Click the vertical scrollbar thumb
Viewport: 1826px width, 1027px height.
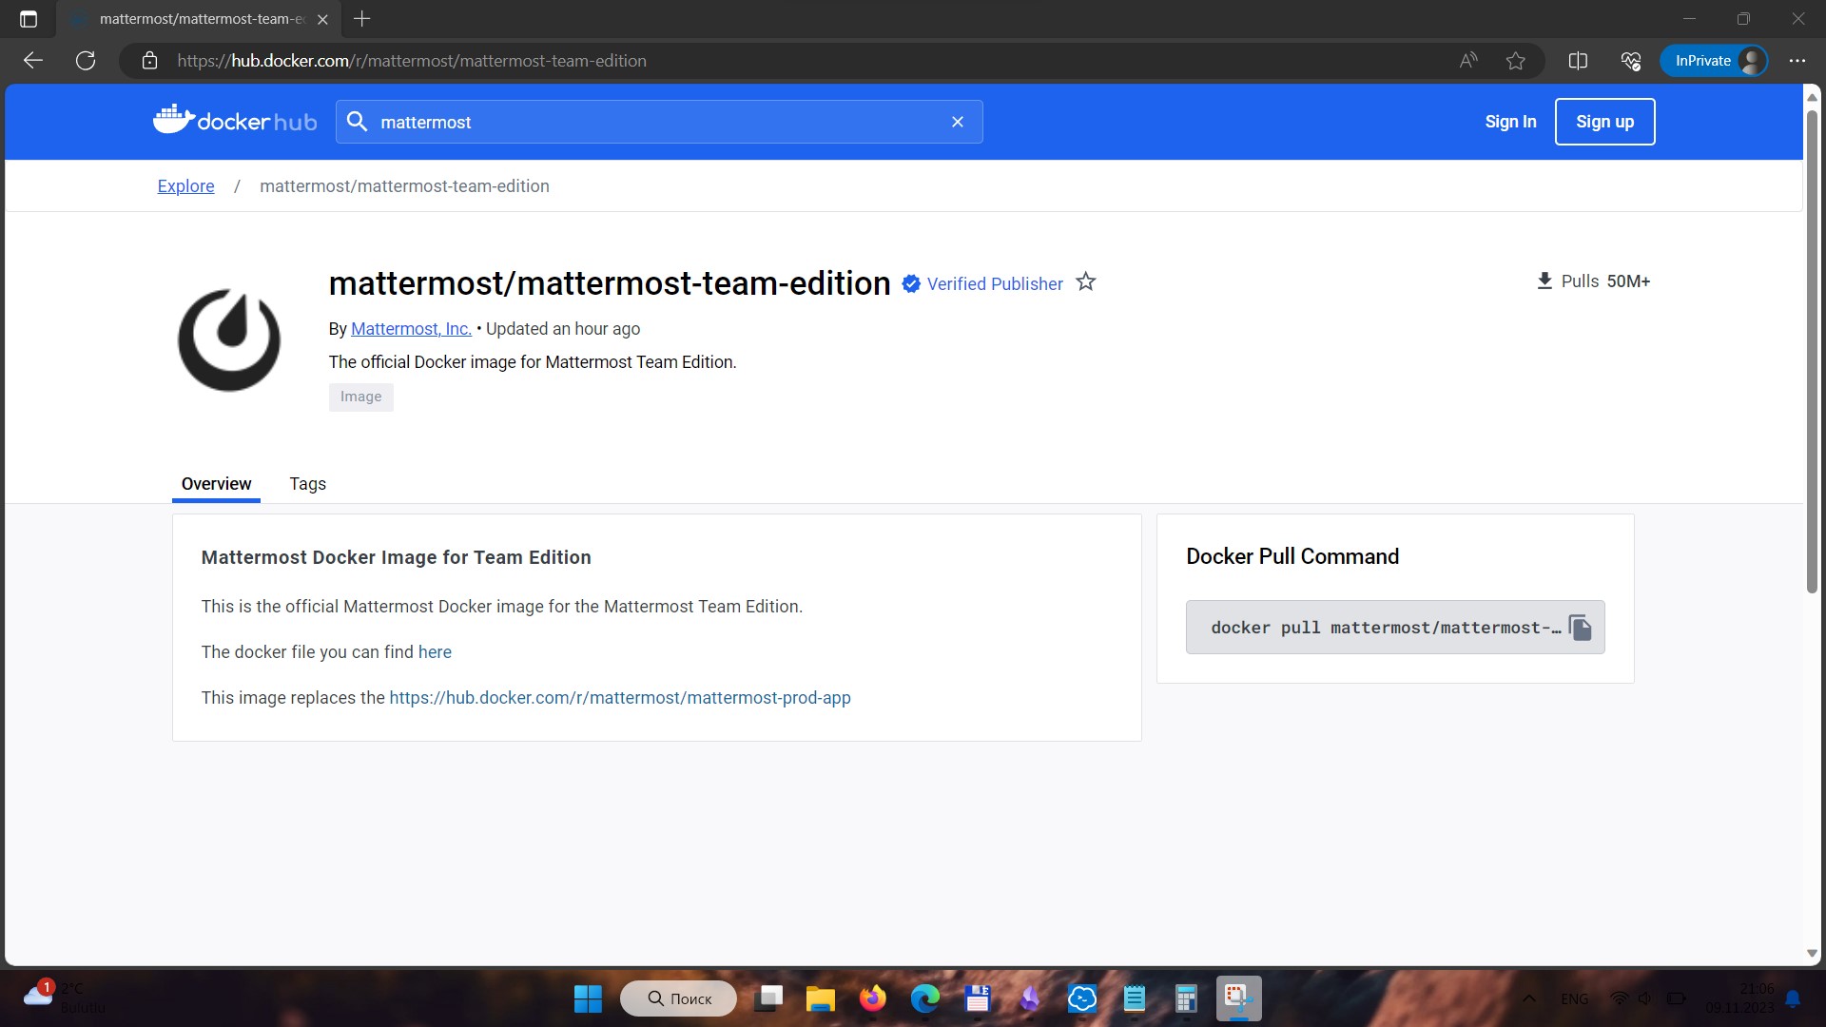pos(1812,352)
